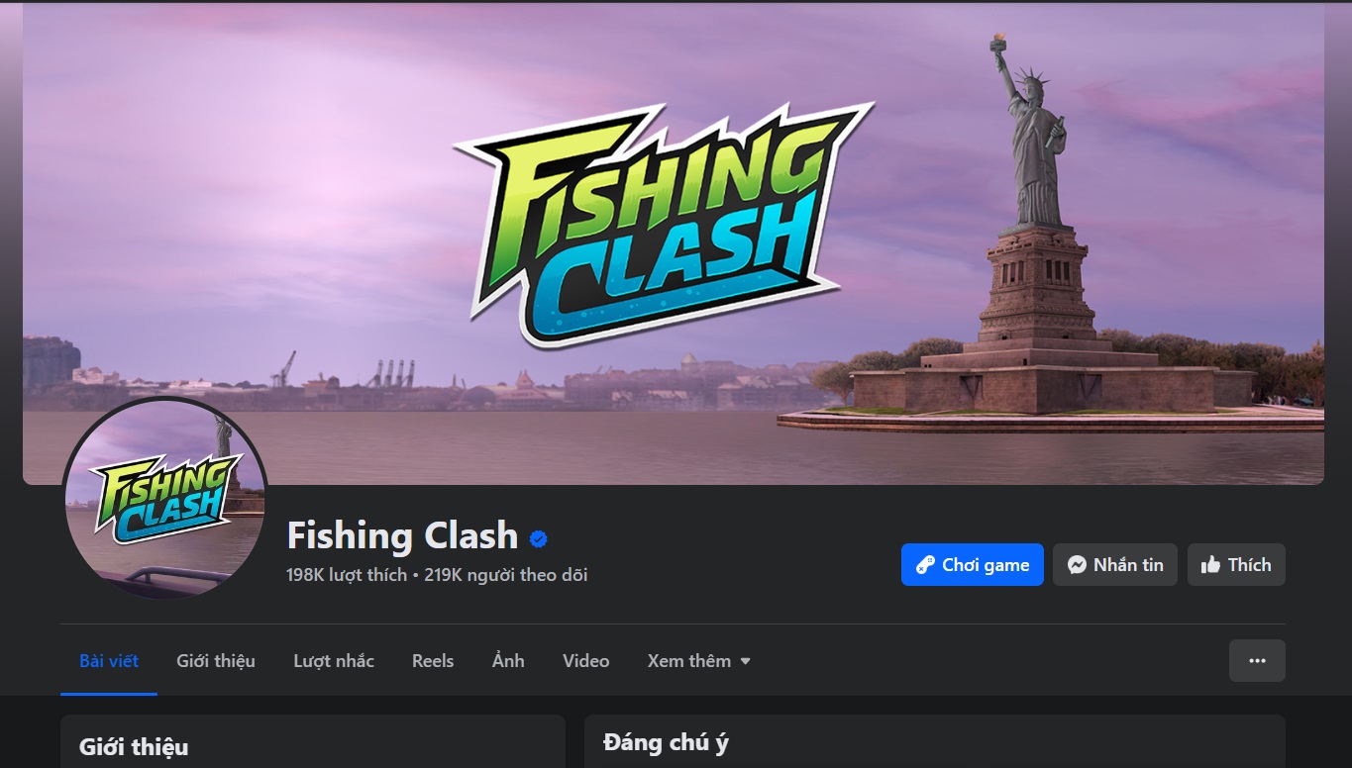The width and height of the screenshot is (1352, 768).
Task: Click the Fishing Clash page name heading
Action: click(403, 536)
